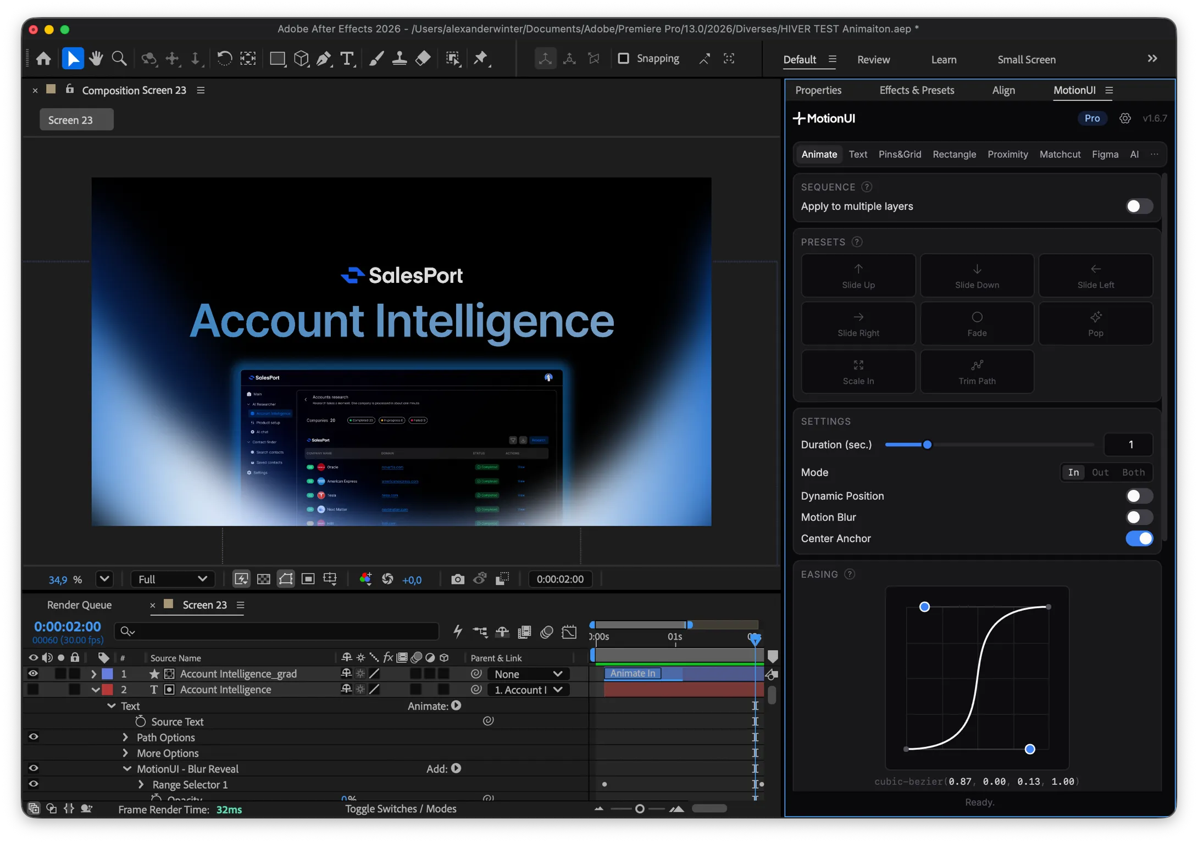The image size is (1198, 843).
Task: Select the Rectangle shape tool
Action: pyautogui.click(x=278, y=59)
